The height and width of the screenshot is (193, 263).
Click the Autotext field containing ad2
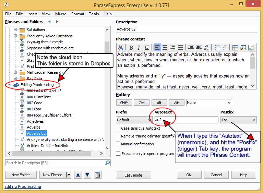186,120
